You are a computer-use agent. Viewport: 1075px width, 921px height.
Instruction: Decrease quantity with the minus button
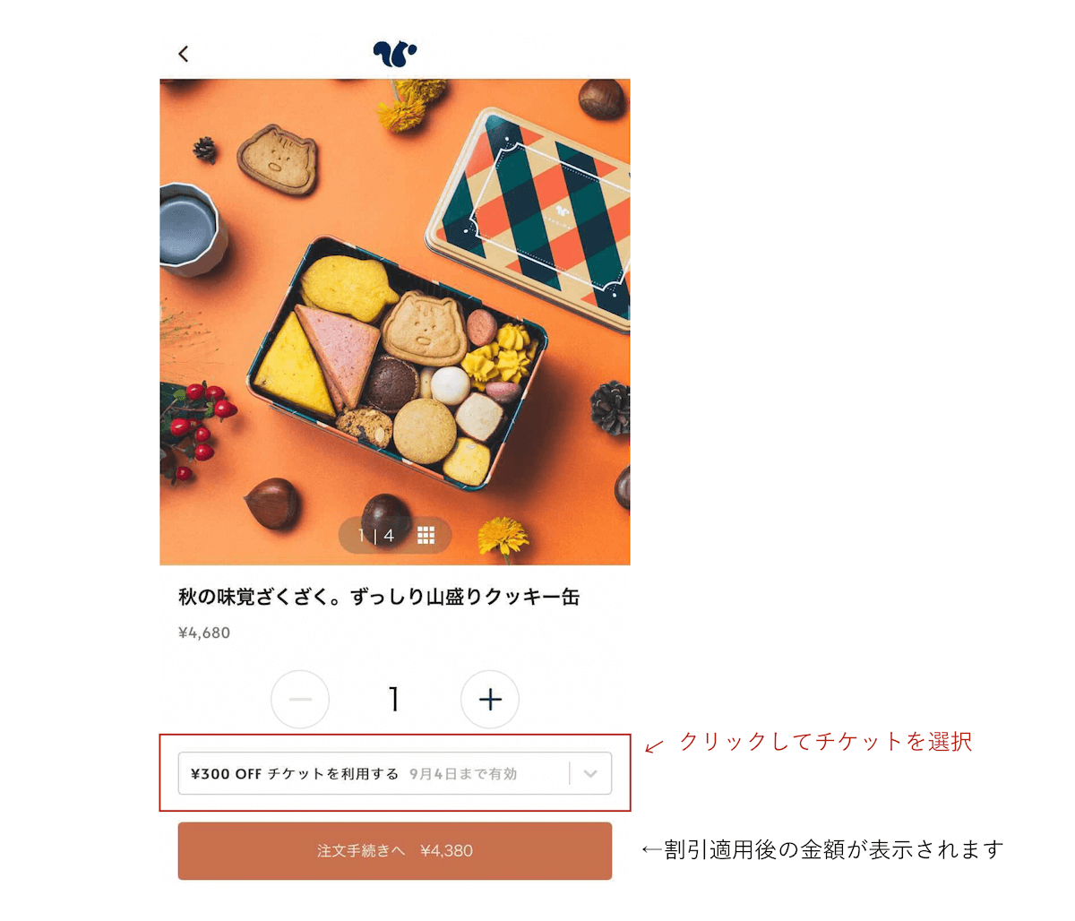(x=300, y=699)
